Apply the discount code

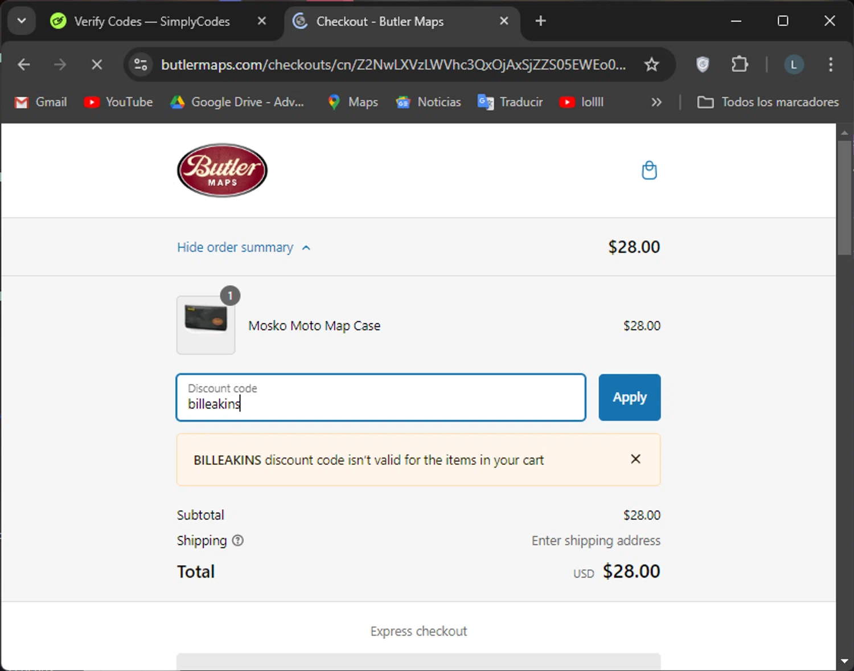pos(629,397)
